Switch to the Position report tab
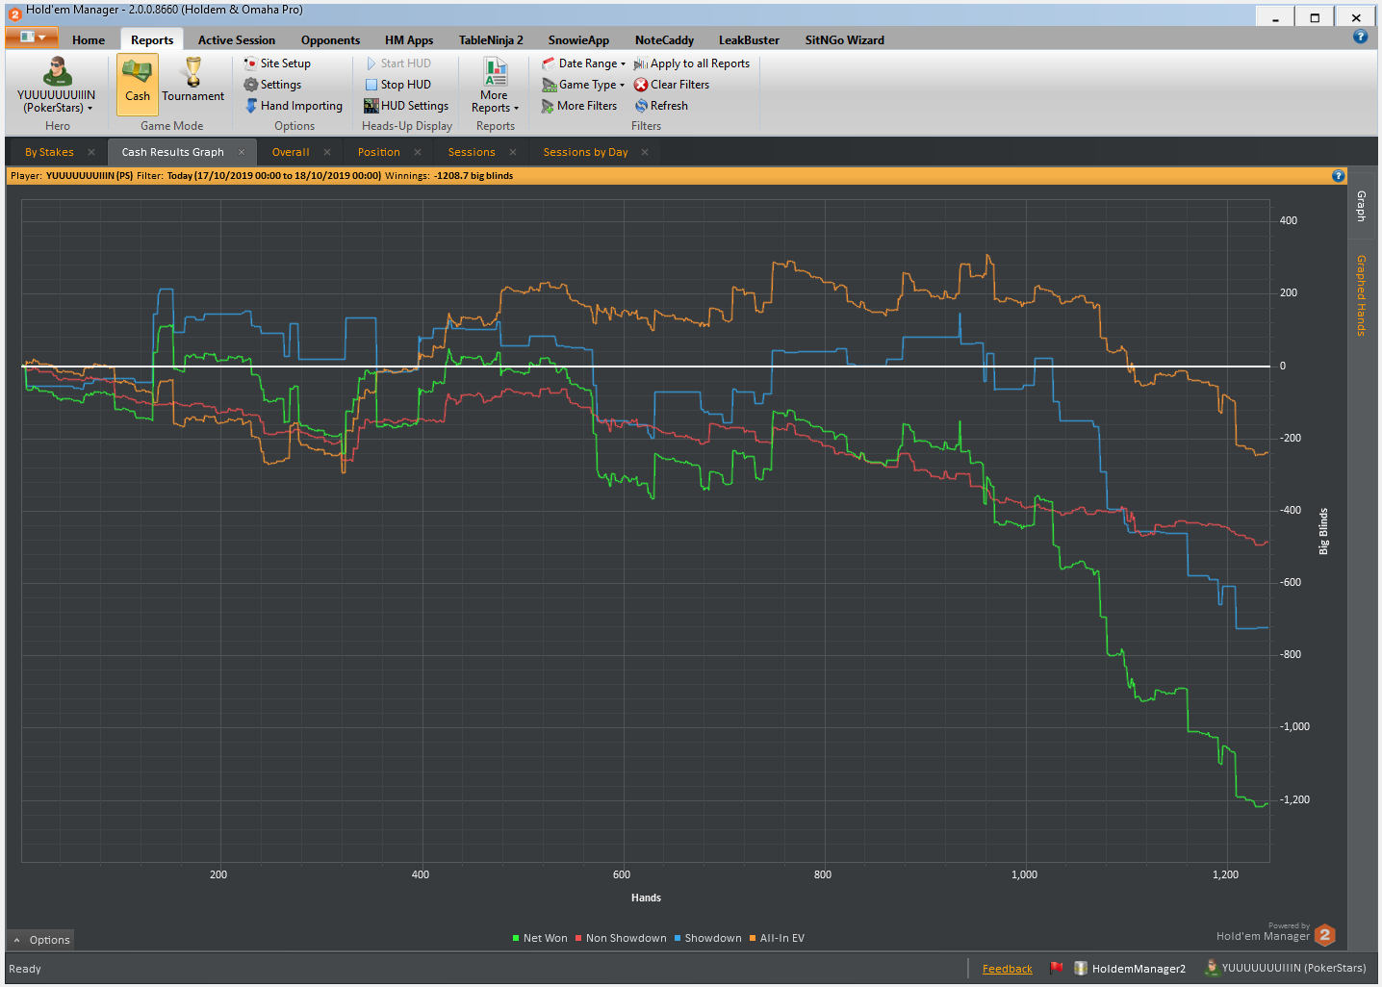Image resolution: width=1382 pixels, height=987 pixels. tap(378, 152)
